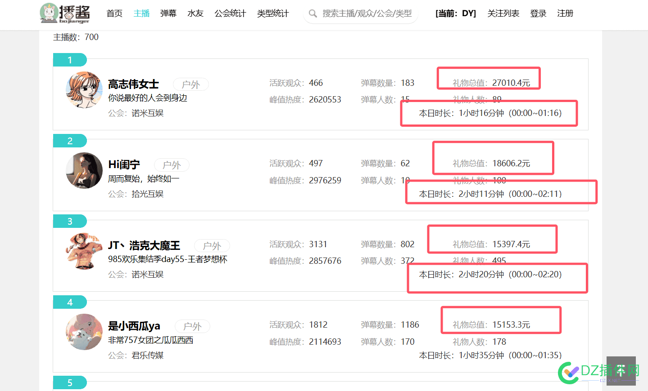The height and width of the screenshot is (391, 648).
Task: Click 本日时长 2小时20分钟 entry
Action: pyautogui.click(x=490, y=275)
